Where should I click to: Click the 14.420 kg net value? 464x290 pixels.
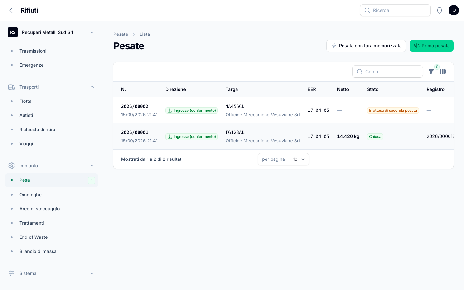tap(348, 136)
